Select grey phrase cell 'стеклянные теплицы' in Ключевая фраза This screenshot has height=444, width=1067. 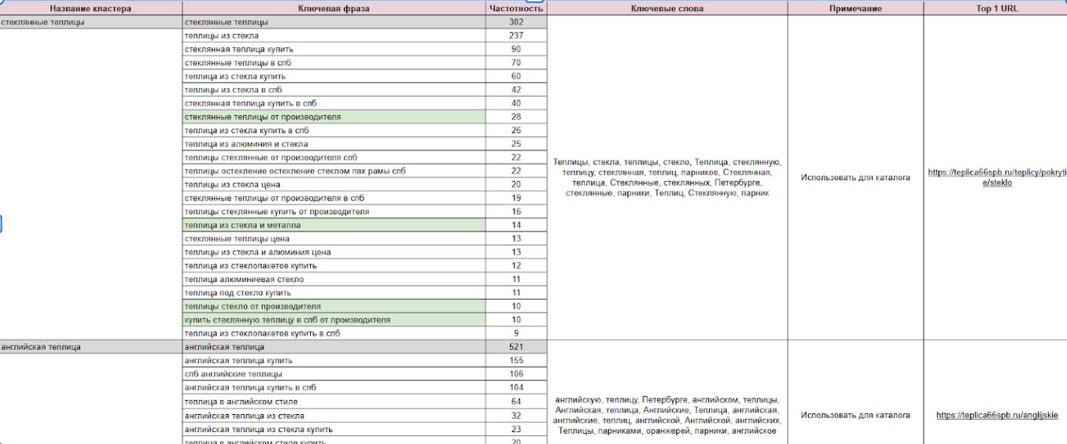tap(334, 22)
